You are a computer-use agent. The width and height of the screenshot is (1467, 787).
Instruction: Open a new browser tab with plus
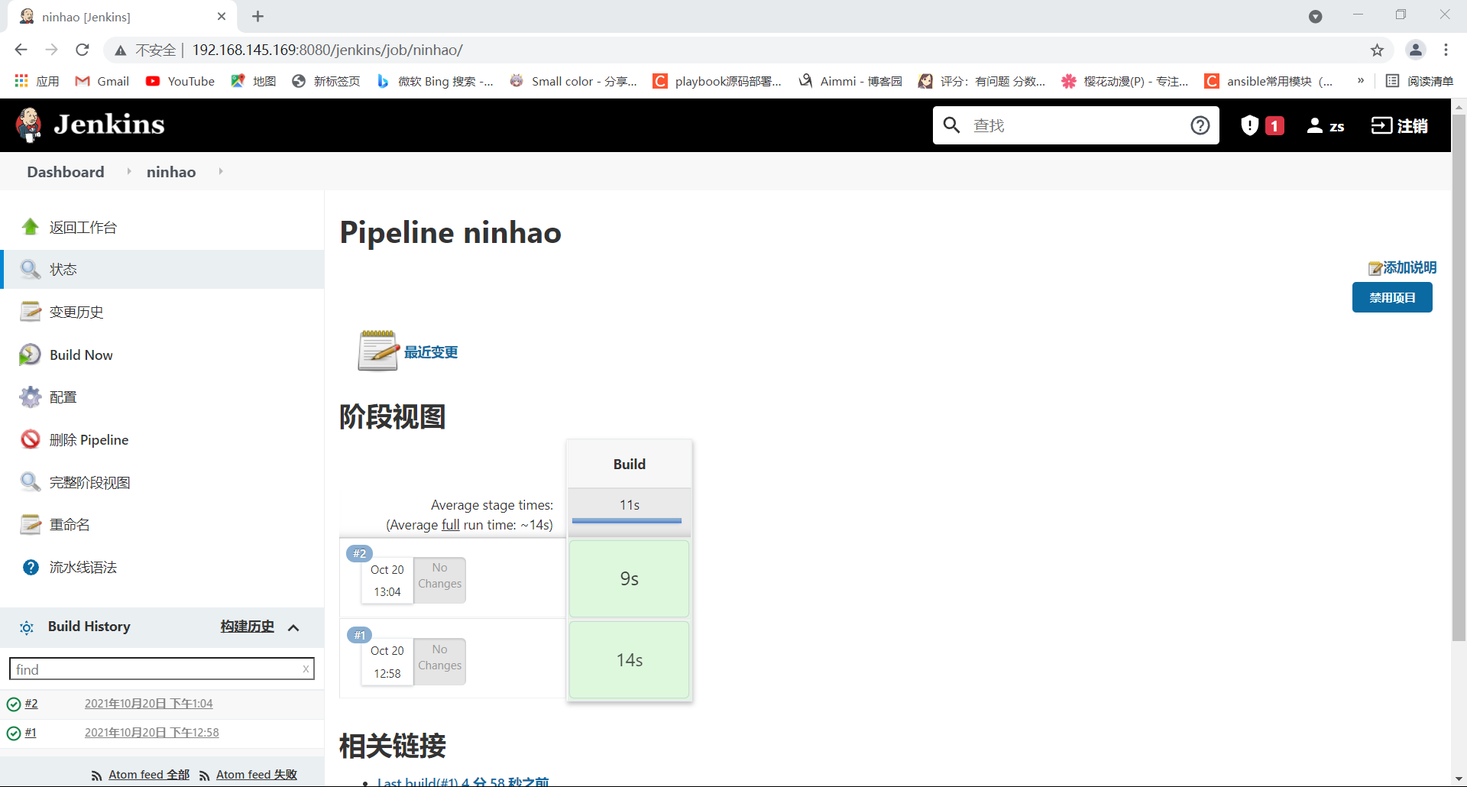(257, 16)
